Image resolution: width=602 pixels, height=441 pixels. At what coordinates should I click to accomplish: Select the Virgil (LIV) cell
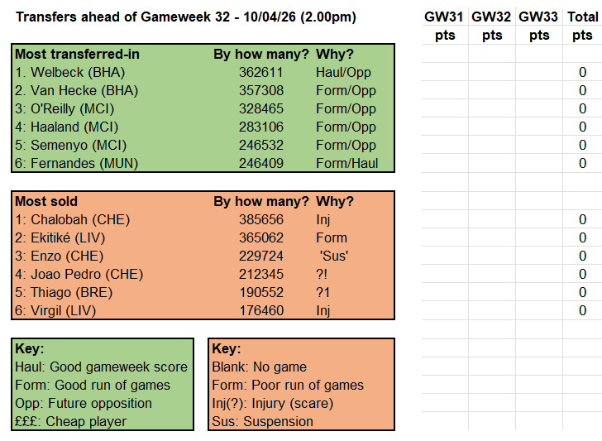[55, 310]
